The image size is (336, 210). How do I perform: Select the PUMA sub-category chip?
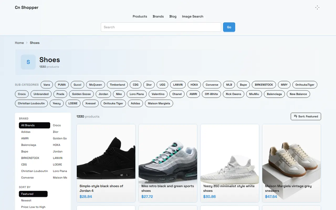pyautogui.click(x=62, y=85)
